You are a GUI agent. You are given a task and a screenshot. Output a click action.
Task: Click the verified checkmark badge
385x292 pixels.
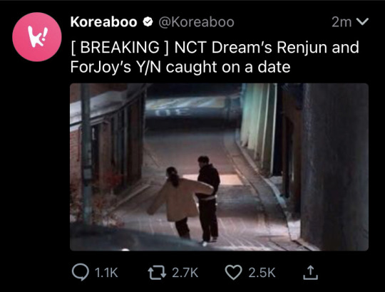(x=148, y=22)
